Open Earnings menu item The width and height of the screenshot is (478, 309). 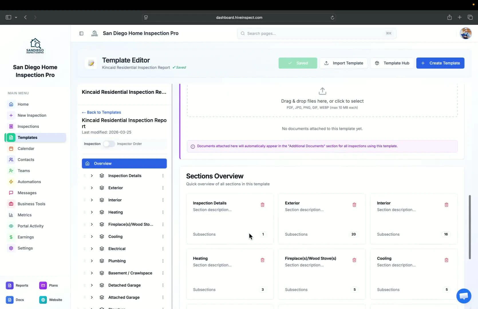35,237
